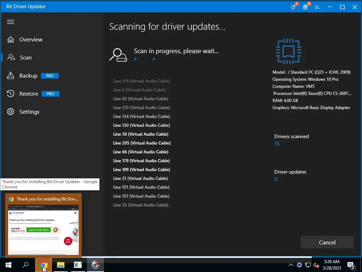This screenshot has height=272, width=362.
Task: Select Line 151 (Virtual Audio Cable)
Action: [141, 196]
